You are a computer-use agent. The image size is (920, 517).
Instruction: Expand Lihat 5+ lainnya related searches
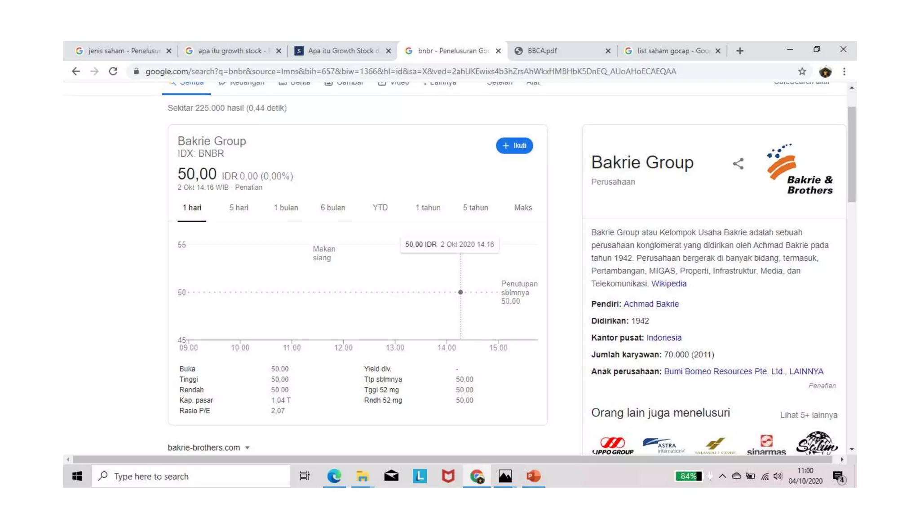point(809,415)
